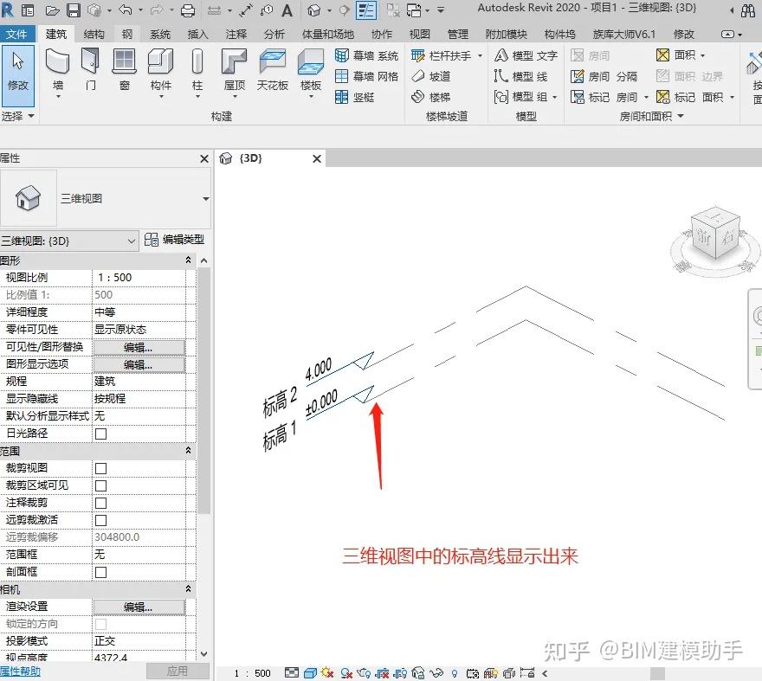
Task: Open the 三维视图 type selector dropdown
Action: pos(205,199)
